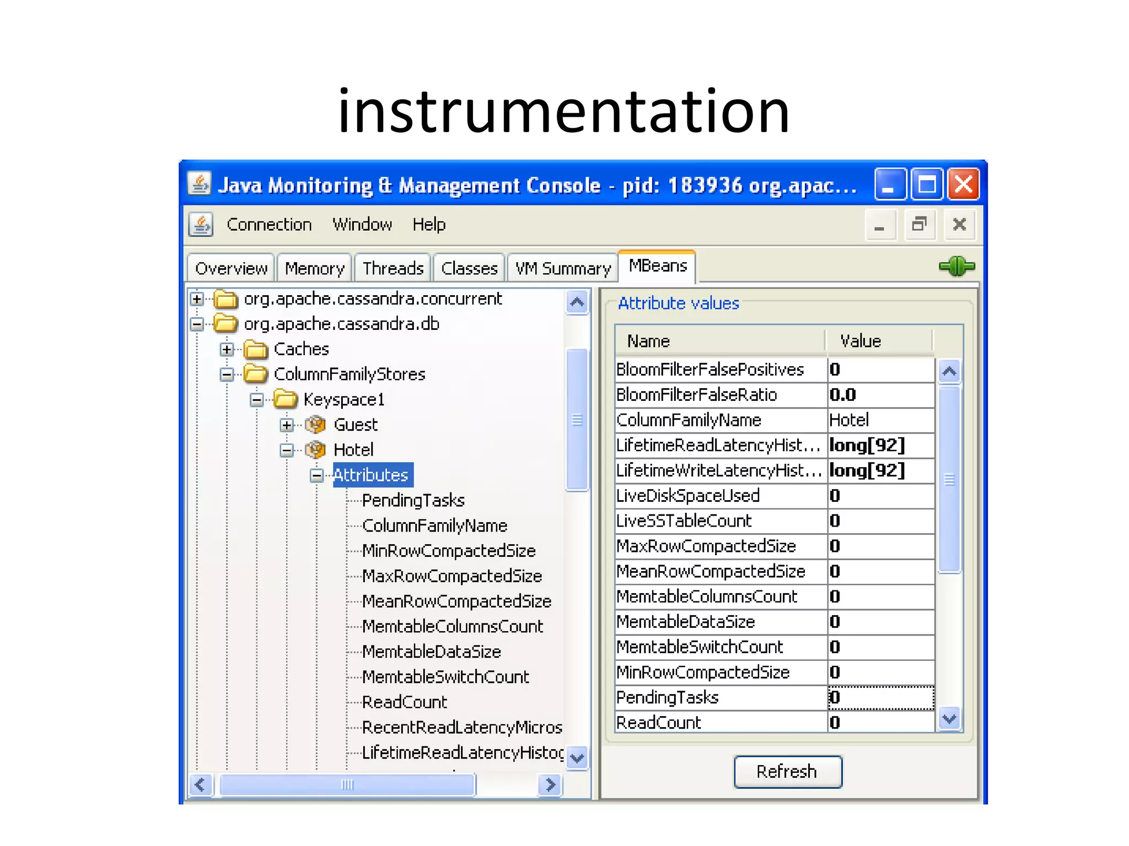Viewport: 1129px width, 846px height.
Task: Select MemtableSwitchCount in the tree
Action: tap(446, 677)
